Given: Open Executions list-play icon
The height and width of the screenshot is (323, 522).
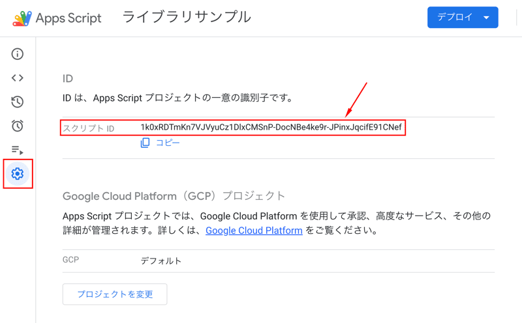Looking at the screenshot, I should pos(18,150).
